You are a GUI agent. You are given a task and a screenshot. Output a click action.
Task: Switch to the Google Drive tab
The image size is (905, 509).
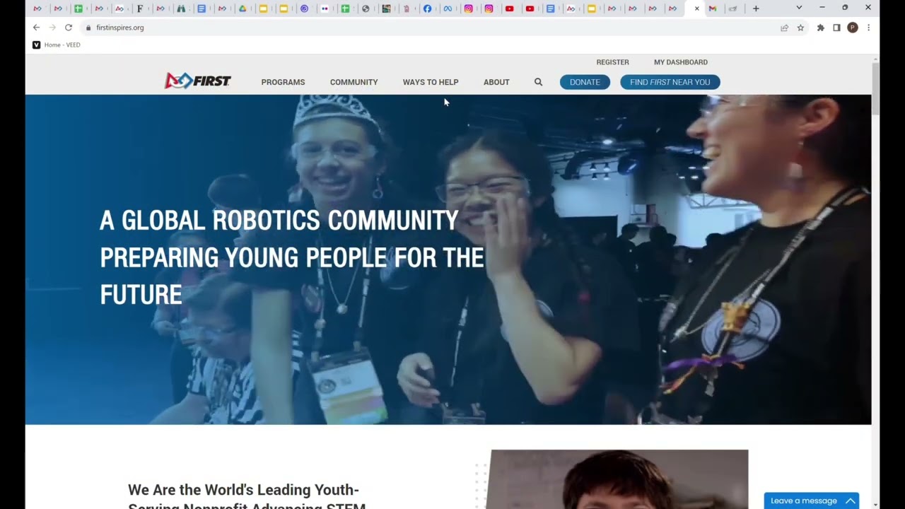(x=243, y=8)
